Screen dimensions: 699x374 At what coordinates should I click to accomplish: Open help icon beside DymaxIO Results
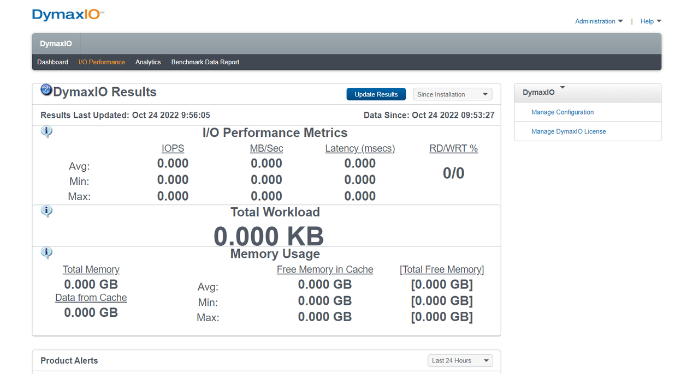coord(46,90)
